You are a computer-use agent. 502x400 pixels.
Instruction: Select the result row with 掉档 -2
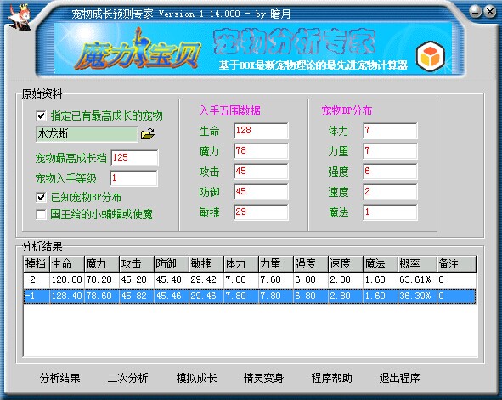[x=250, y=280]
